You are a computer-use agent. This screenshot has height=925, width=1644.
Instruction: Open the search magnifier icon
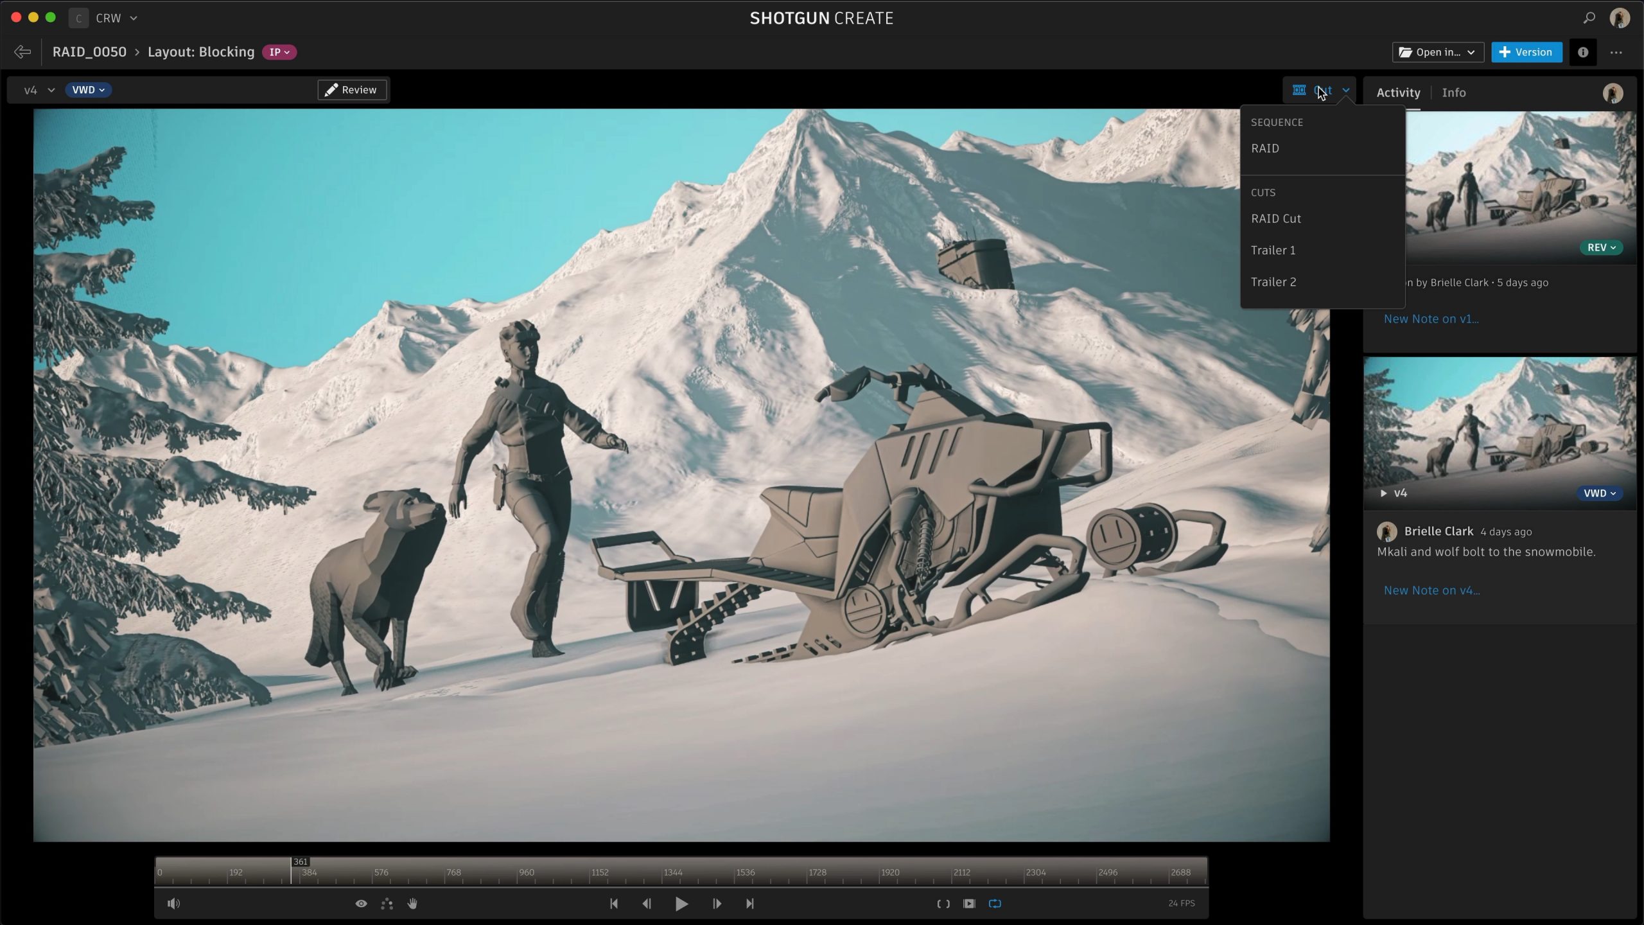coord(1589,18)
